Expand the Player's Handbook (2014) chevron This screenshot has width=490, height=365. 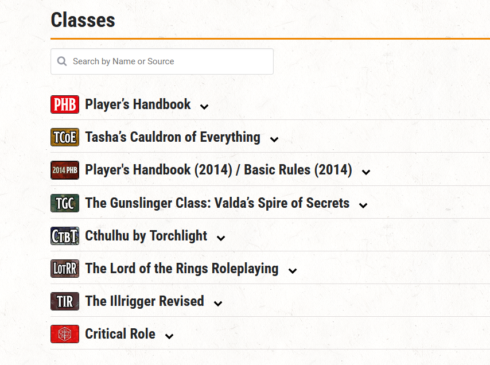coord(366,172)
